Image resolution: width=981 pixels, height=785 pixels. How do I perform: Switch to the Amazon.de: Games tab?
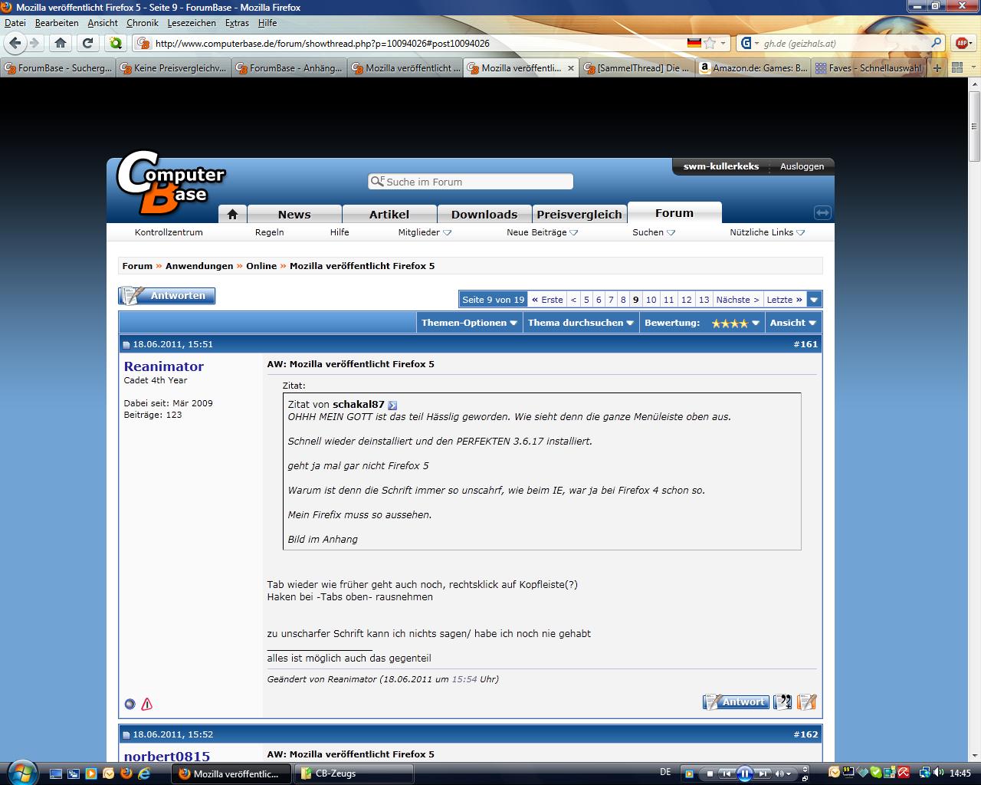tap(753, 68)
